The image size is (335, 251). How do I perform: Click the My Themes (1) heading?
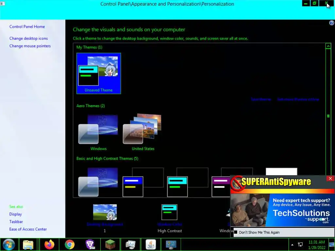coord(89,47)
